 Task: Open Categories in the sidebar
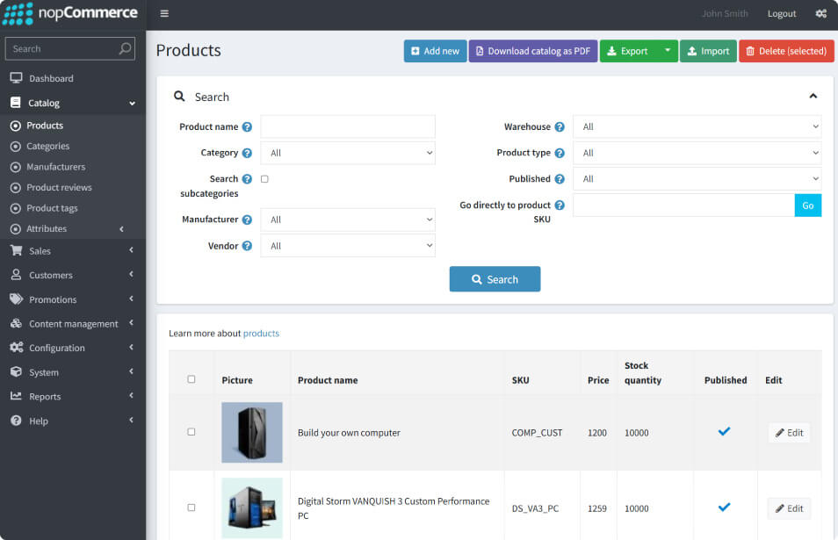[47, 147]
